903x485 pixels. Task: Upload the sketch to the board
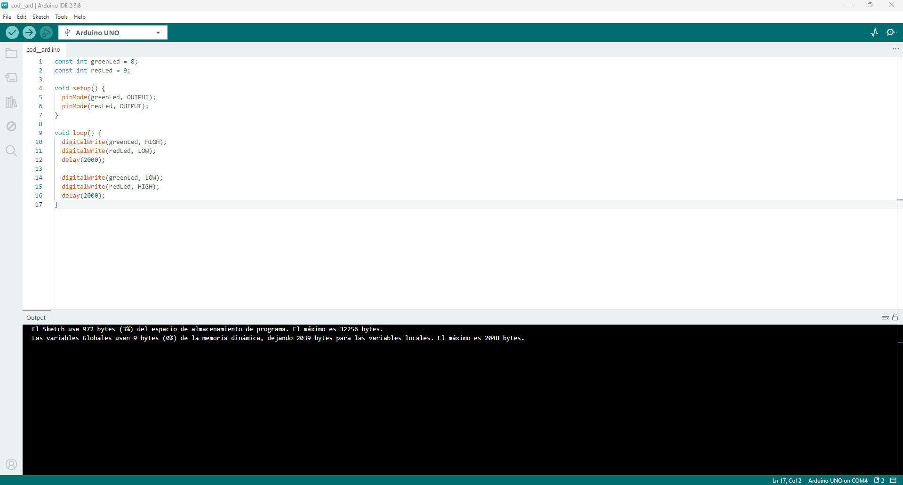tap(29, 32)
